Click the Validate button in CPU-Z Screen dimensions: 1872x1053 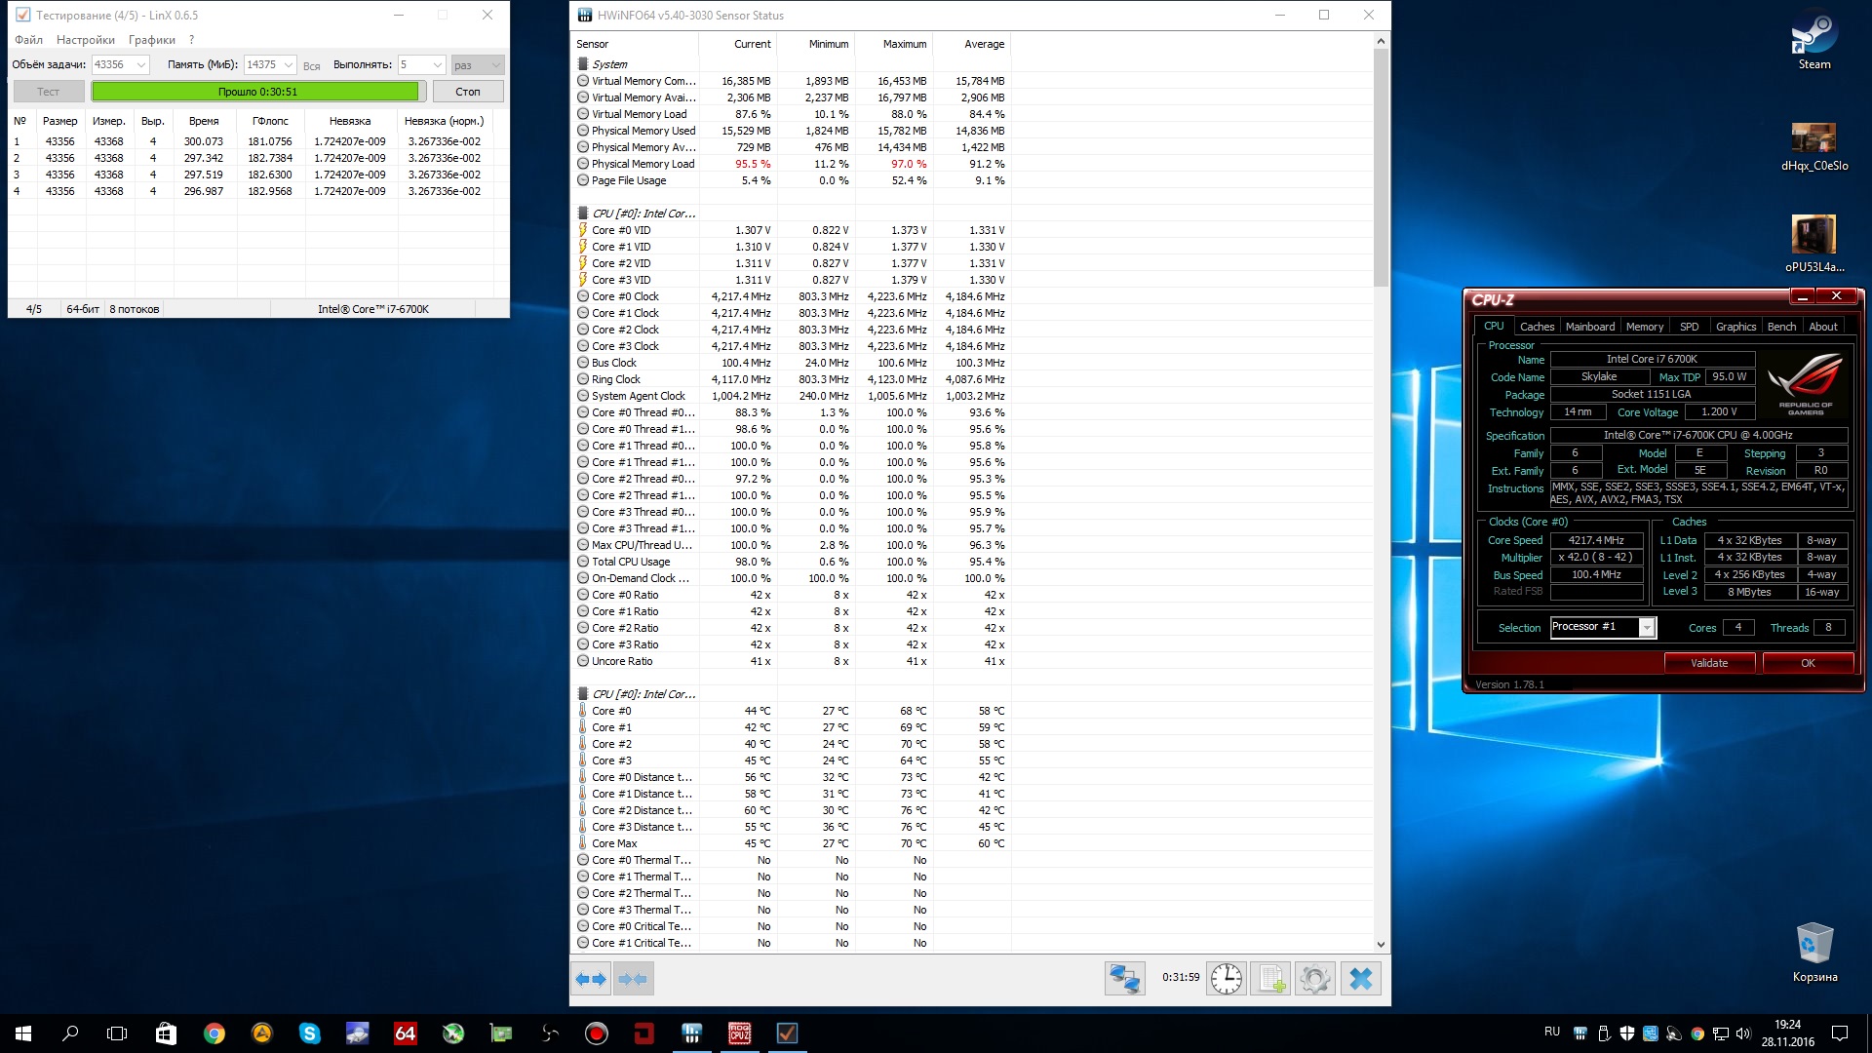point(1708,663)
